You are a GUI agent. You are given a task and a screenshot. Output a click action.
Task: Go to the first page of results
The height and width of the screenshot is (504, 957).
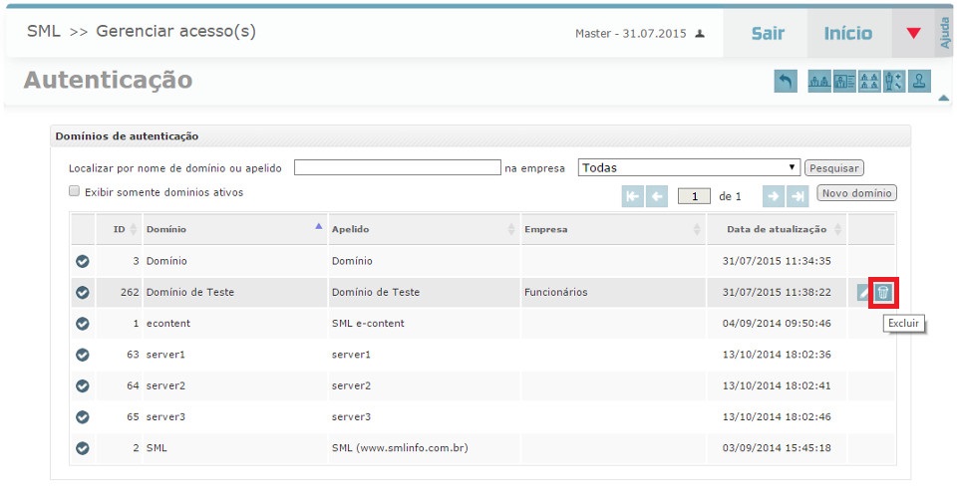coord(633,196)
